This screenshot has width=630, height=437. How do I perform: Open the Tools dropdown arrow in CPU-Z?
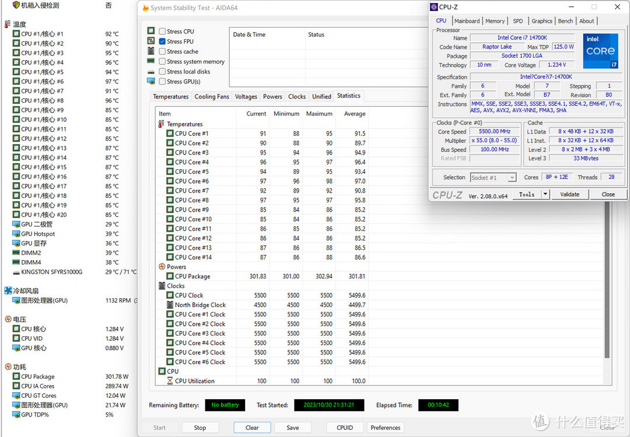coord(545,194)
